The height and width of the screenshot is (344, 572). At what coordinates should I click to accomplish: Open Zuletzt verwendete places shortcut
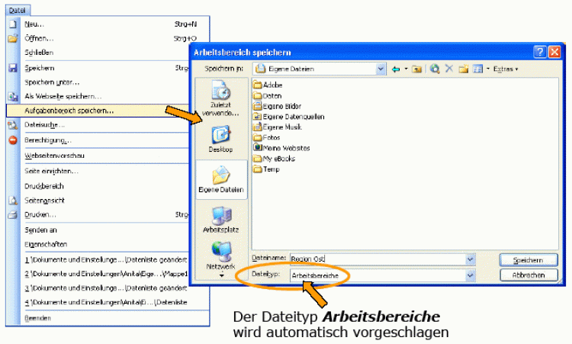(221, 98)
